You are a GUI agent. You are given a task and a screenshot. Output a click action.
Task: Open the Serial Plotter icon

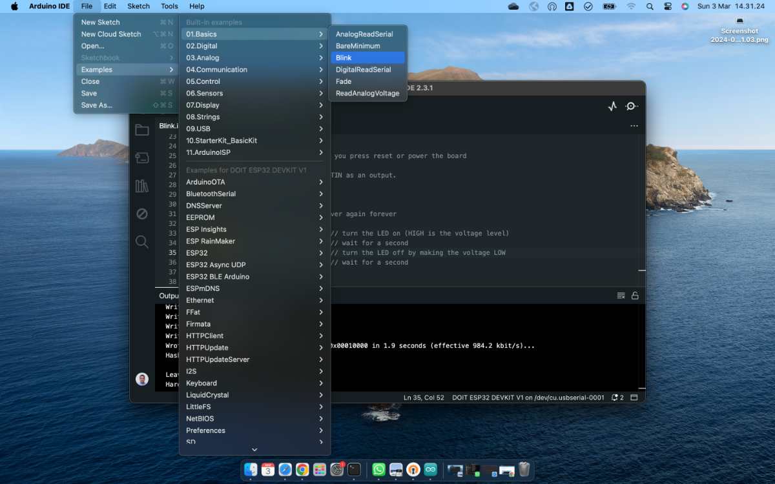[612, 106]
